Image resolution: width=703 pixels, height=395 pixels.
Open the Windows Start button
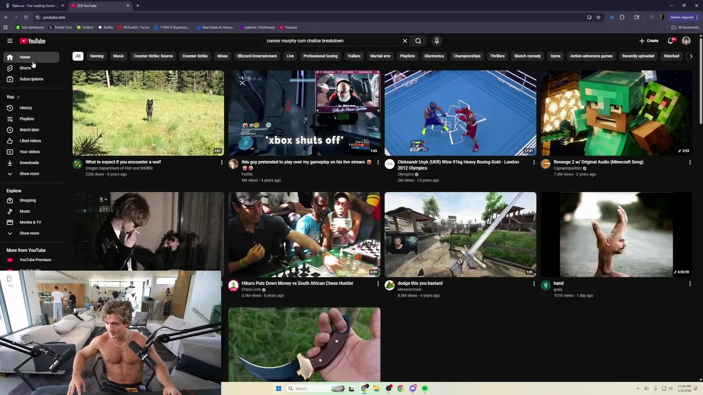pos(278,388)
